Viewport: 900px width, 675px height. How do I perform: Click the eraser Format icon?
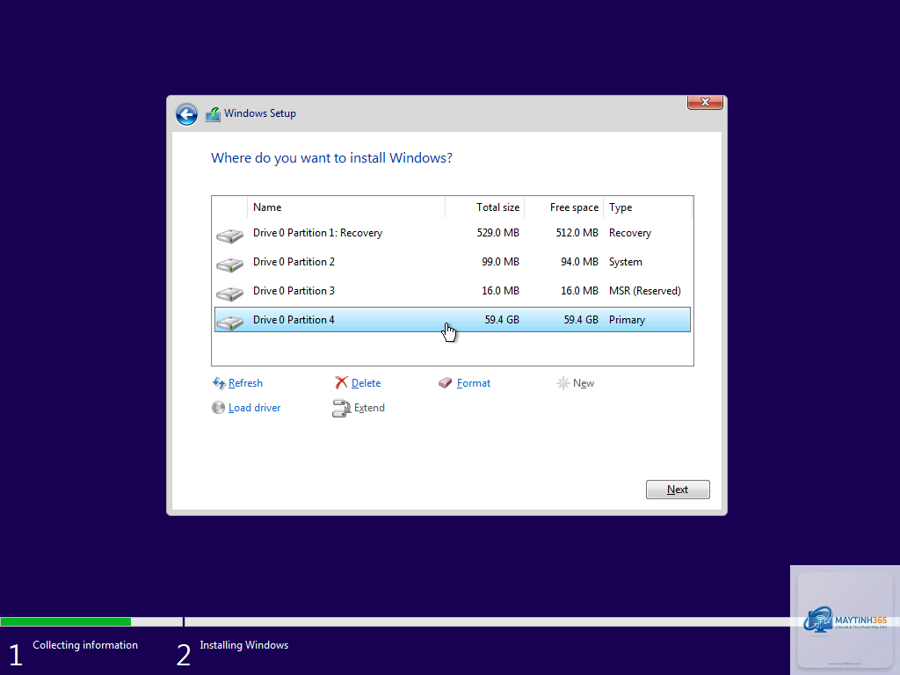(x=446, y=383)
